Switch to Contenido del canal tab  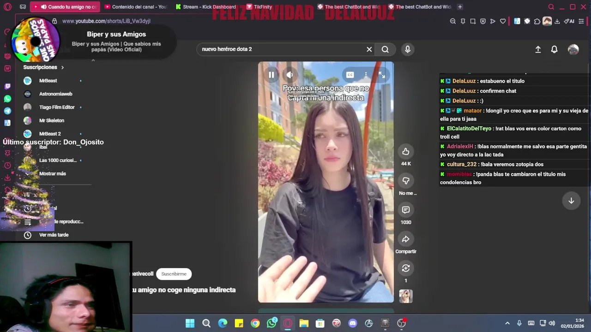pyautogui.click(x=135, y=7)
